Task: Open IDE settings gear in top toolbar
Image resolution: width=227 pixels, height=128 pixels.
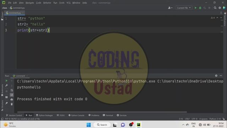Action: pyautogui.click(x=220, y=8)
